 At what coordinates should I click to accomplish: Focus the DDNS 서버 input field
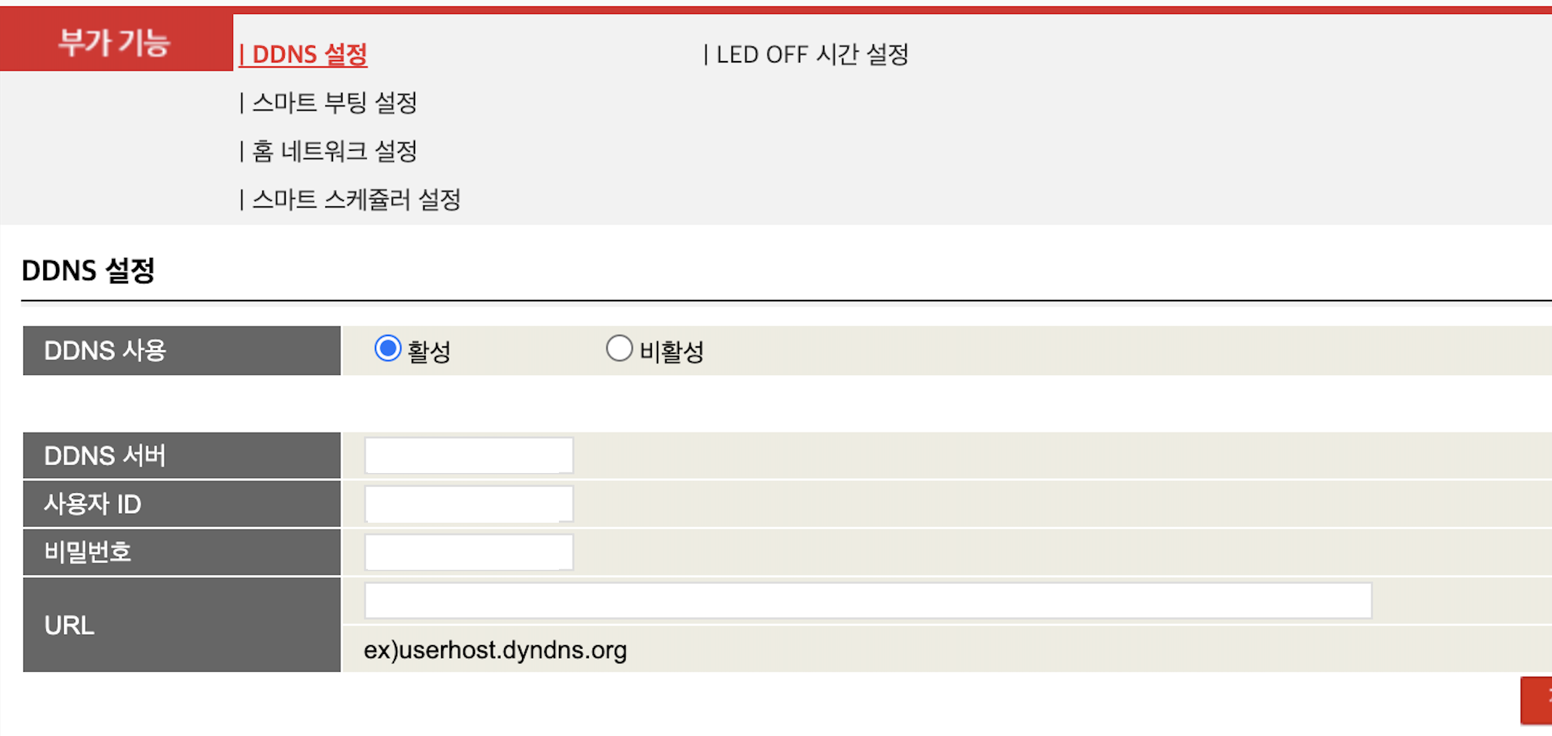point(469,455)
